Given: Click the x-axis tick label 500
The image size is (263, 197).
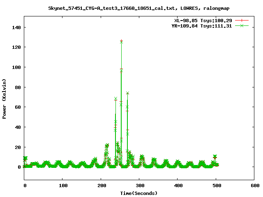Looking at the screenshot, I should [217, 186].
